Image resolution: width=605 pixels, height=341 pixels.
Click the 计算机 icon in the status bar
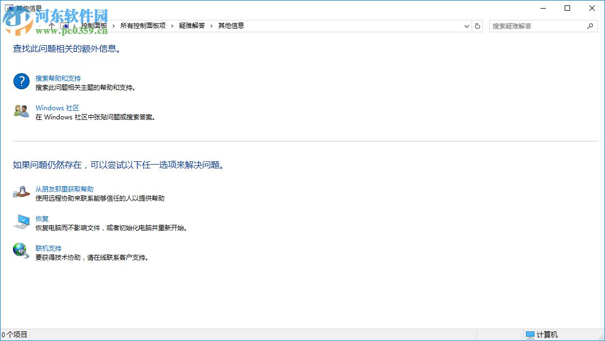[530, 335]
